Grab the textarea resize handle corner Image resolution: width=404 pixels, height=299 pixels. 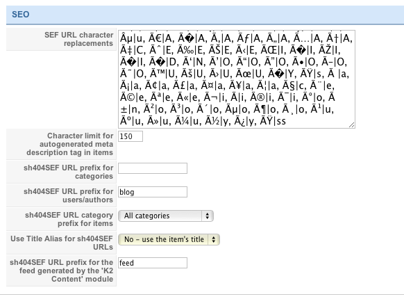(x=352, y=125)
